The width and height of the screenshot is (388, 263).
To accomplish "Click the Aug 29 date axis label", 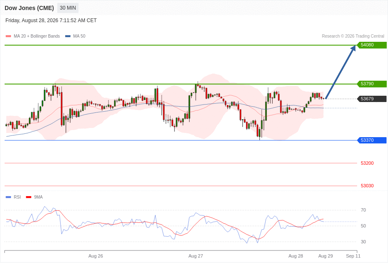I will [x=326, y=256].
